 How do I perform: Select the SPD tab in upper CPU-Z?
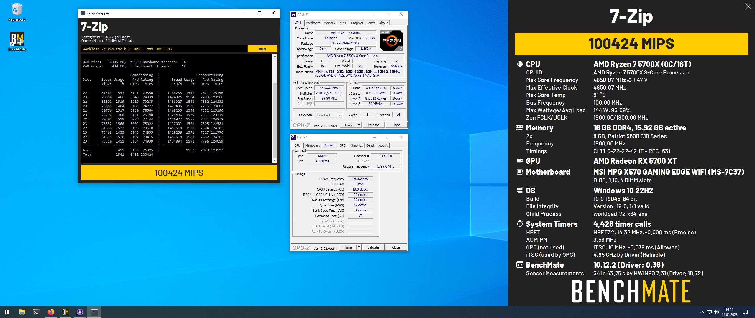[343, 23]
